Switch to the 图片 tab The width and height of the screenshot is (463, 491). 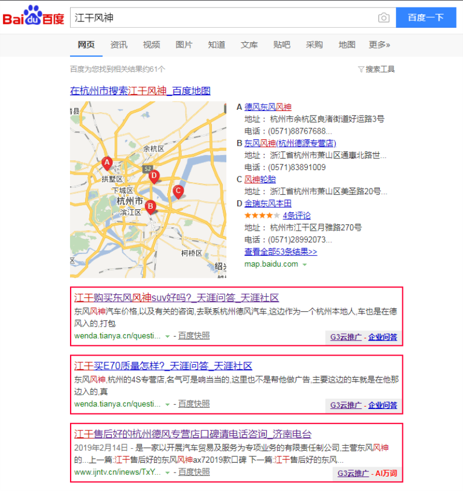click(x=184, y=45)
